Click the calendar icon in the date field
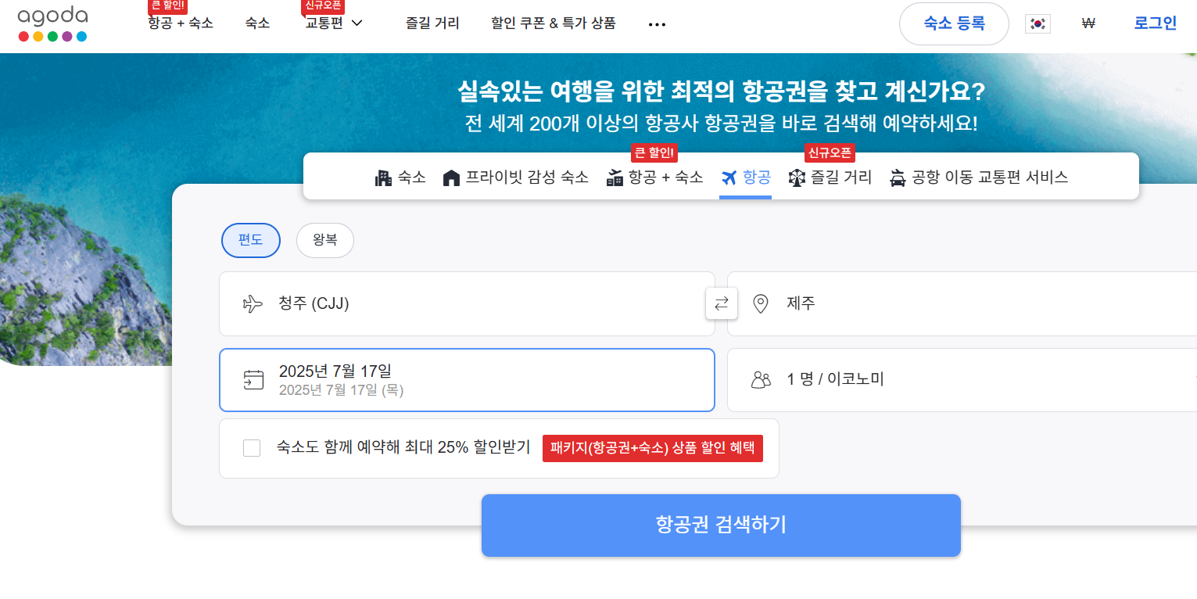The height and width of the screenshot is (599, 1197). coord(253,380)
